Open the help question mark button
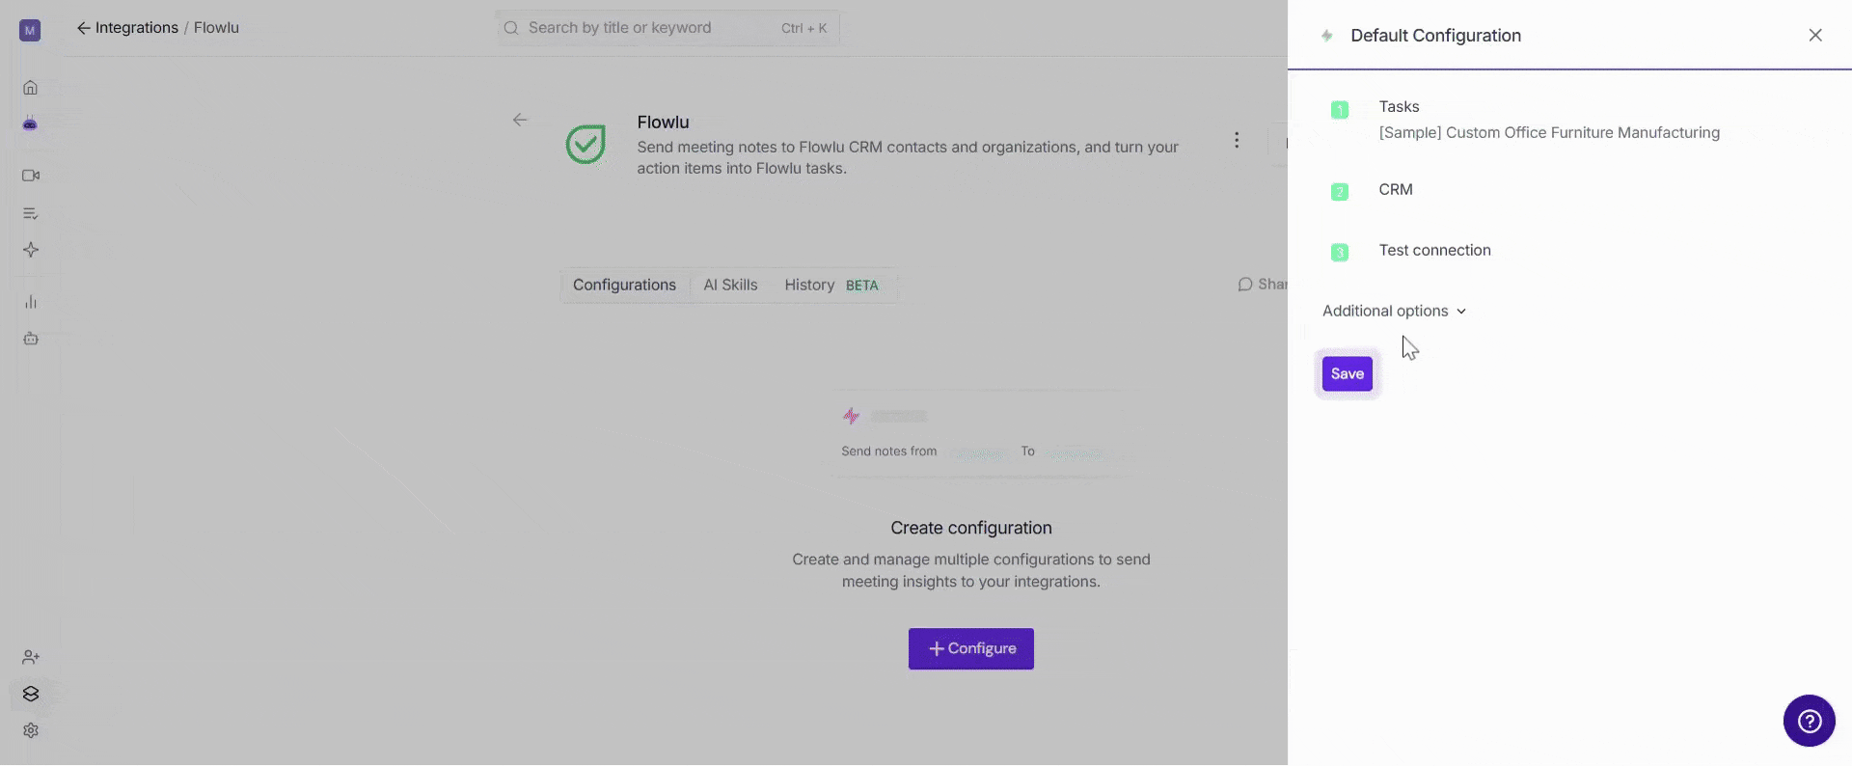The height and width of the screenshot is (766, 1852). tap(1809, 721)
